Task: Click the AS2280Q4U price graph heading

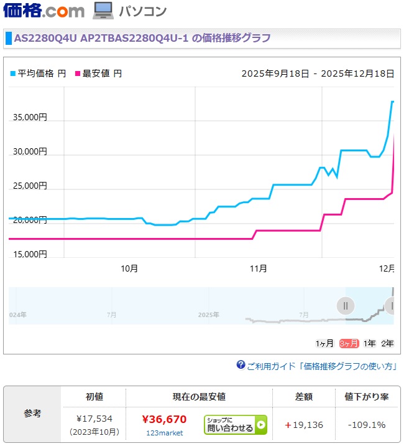Action: coord(142,38)
